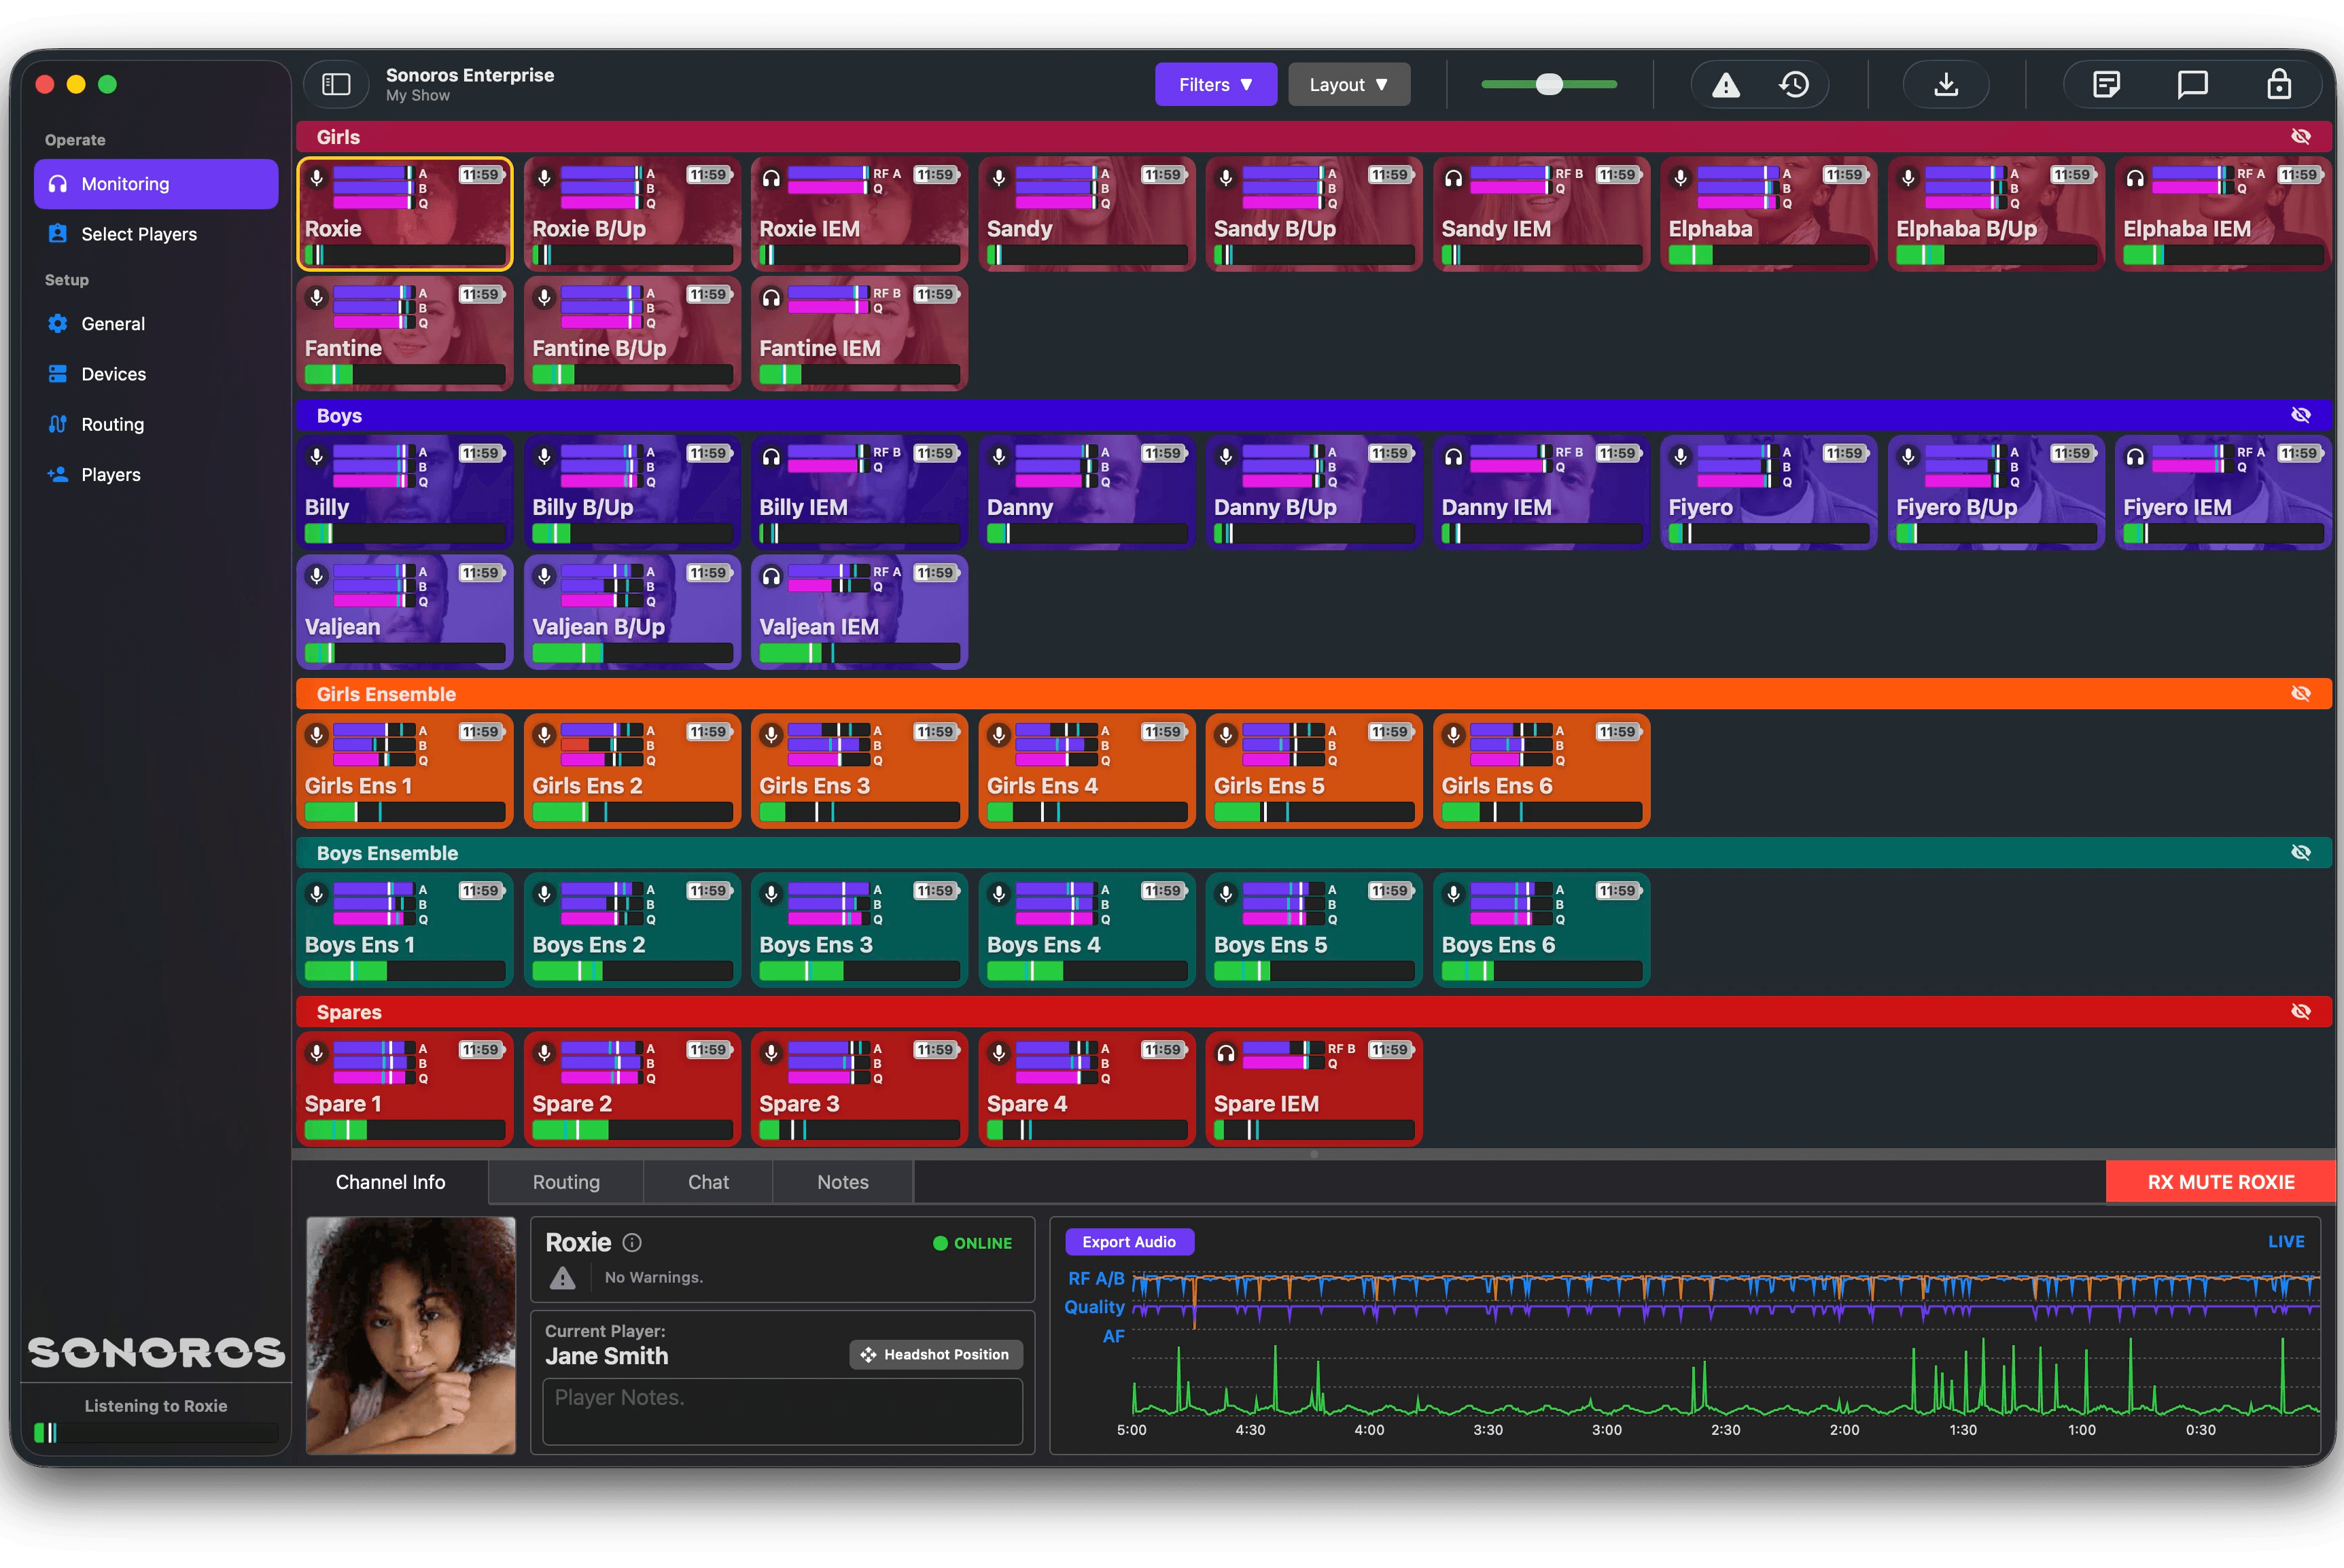Toggle visibility of the Spares group

(2301, 1012)
